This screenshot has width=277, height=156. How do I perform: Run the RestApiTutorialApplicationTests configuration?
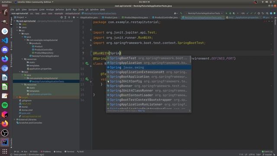pos(226,13)
